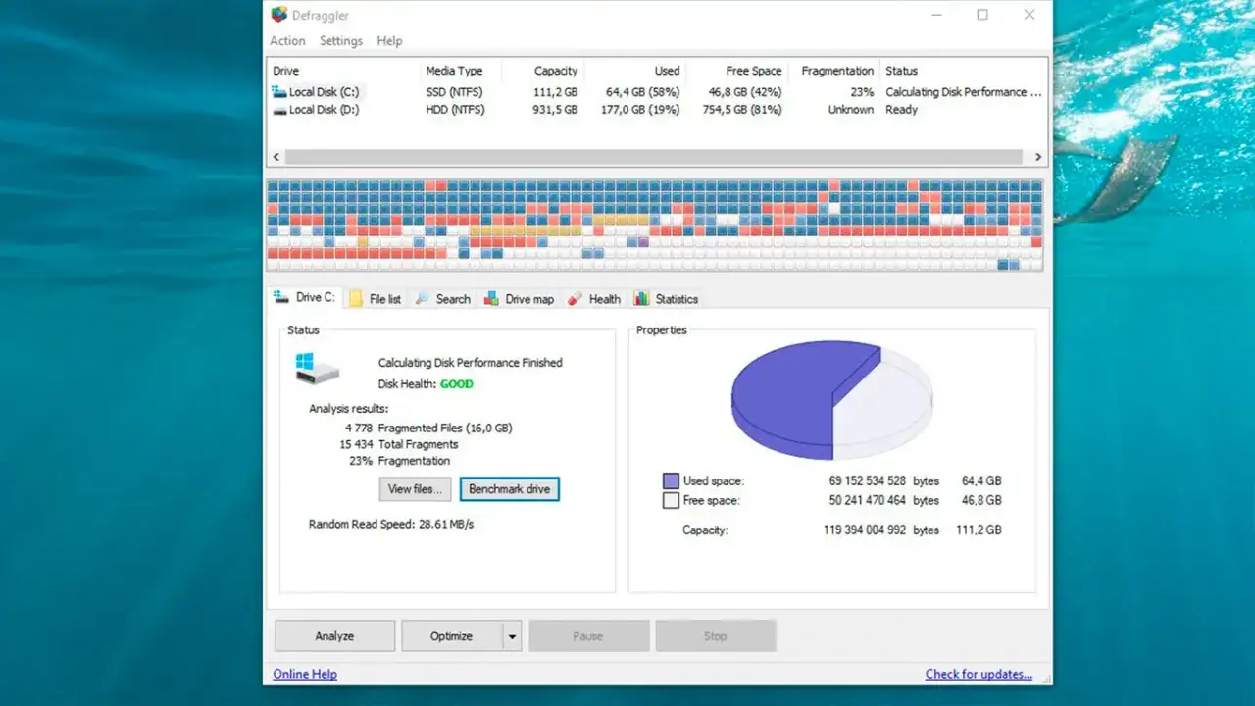Click the Defraggler app icon in title bar
Screen dimensions: 1255x706
[279, 15]
